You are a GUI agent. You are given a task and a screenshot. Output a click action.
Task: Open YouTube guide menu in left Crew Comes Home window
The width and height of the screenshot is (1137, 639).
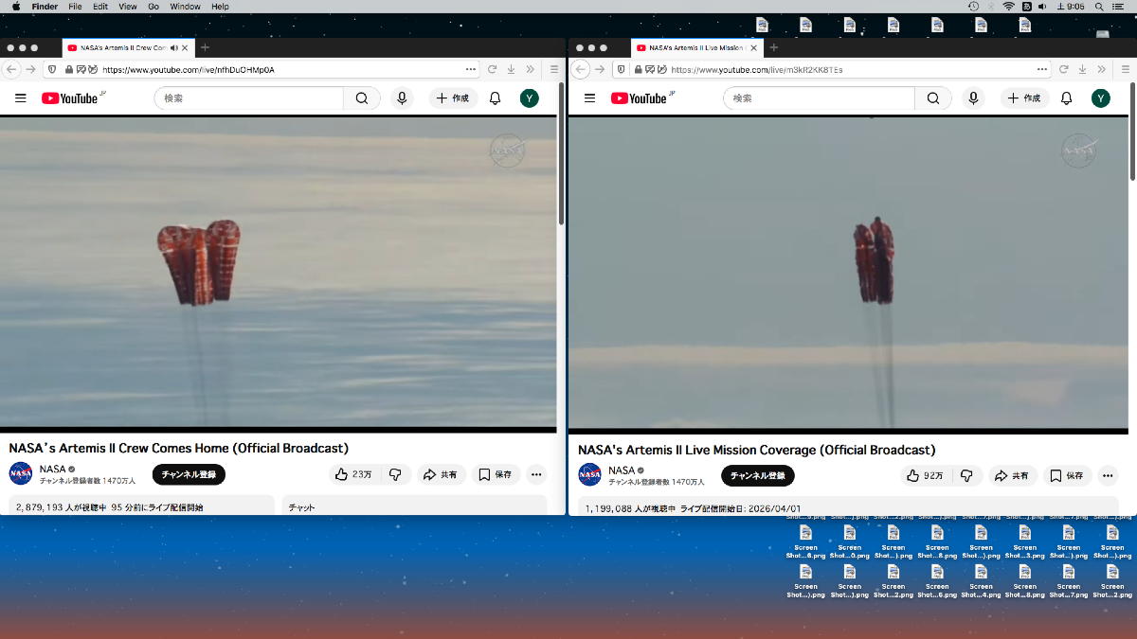click(21, 98)
